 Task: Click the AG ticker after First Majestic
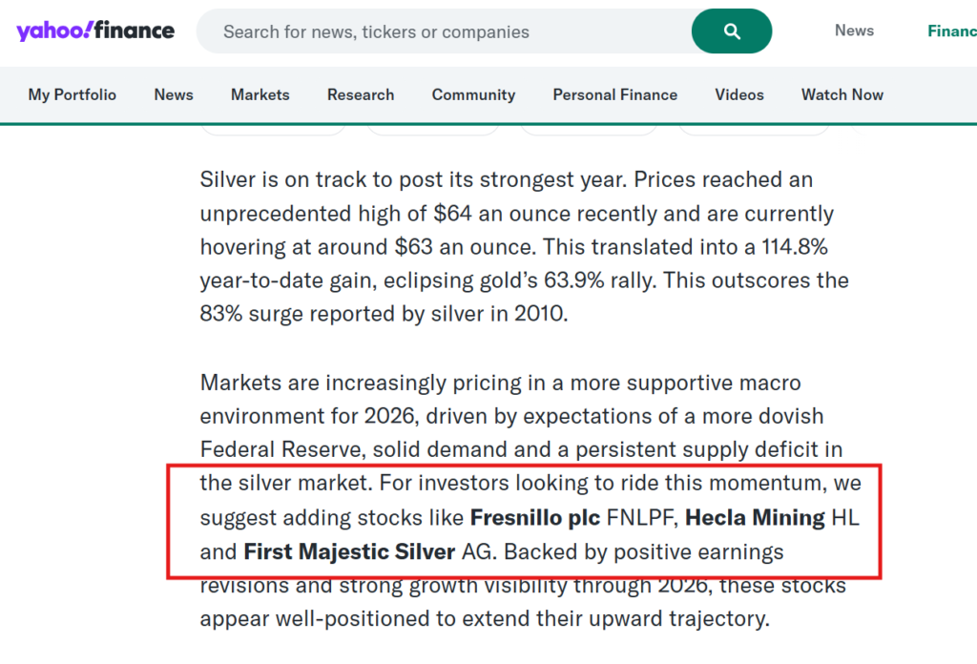pyautogui.click(x=475, y=551)
